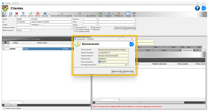Click the grid column chooser icon

tap(5, 43)
